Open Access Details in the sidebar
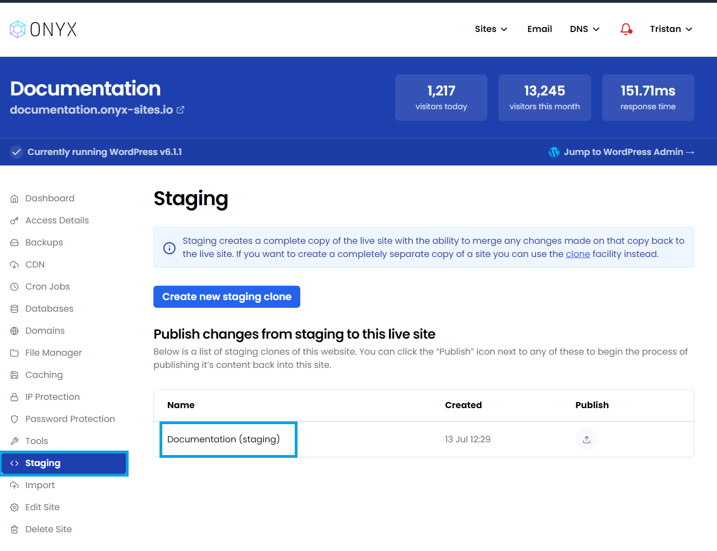The height and width of the screenshot is (551, 717). pyautogui.click(x=57, y=220)
